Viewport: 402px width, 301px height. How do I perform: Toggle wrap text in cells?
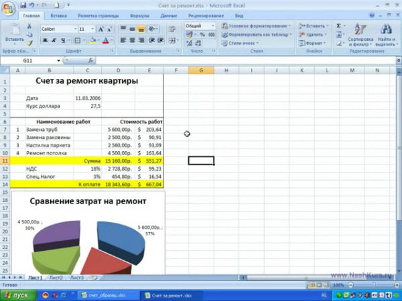(172, 29)
